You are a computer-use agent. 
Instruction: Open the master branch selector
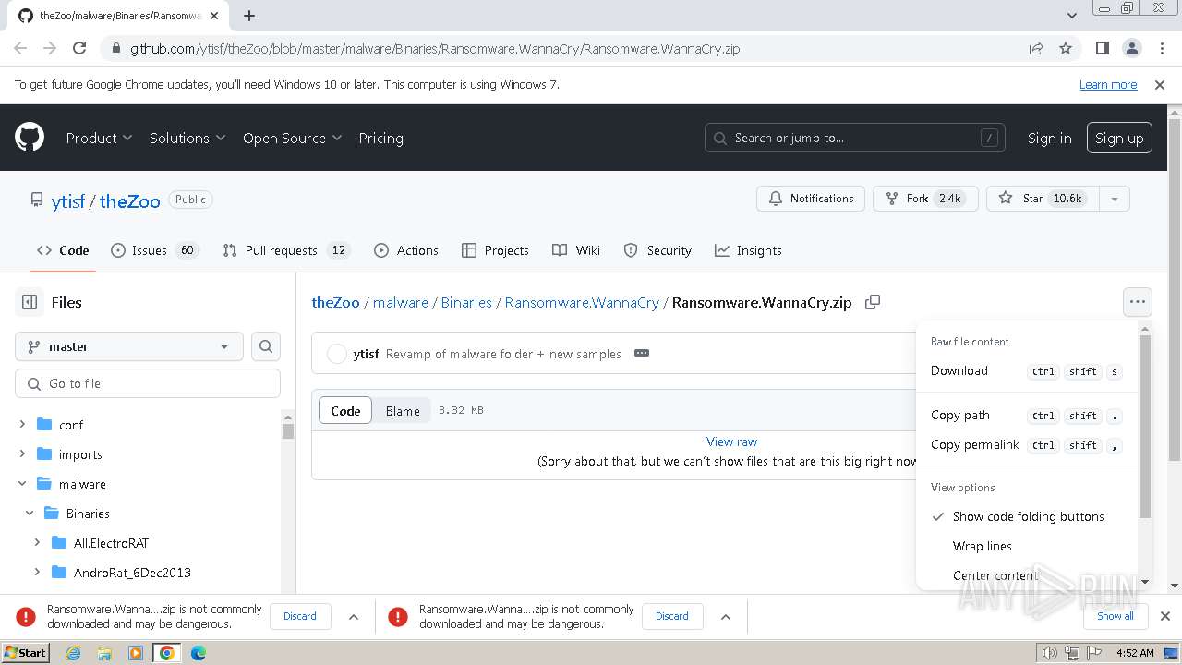click(129, 346)
